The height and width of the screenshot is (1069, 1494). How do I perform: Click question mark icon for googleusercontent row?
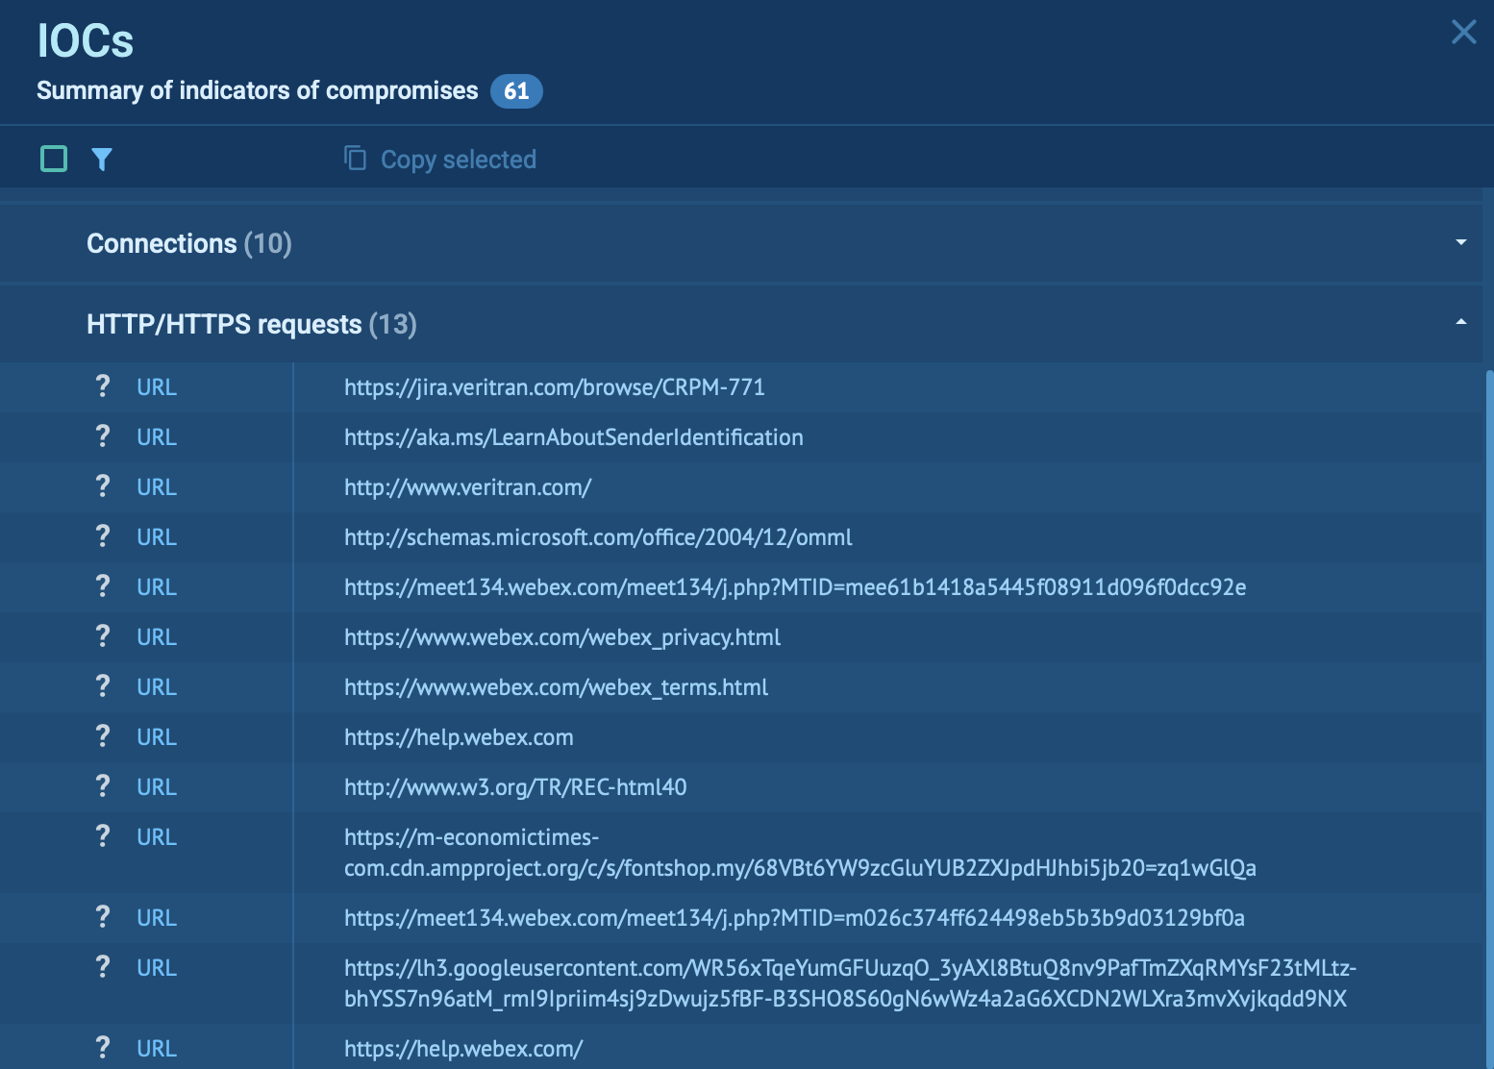103,967
